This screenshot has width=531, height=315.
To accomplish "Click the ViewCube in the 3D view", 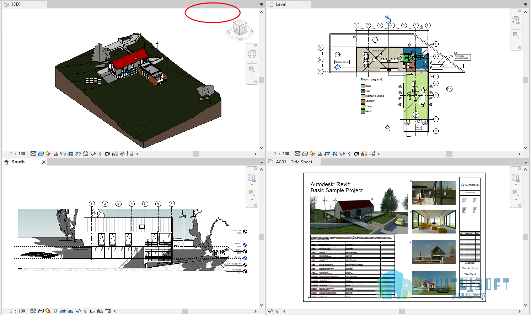I will (240, 28).
